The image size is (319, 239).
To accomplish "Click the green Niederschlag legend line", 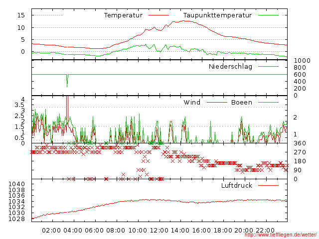I will [x=268, y=66].
